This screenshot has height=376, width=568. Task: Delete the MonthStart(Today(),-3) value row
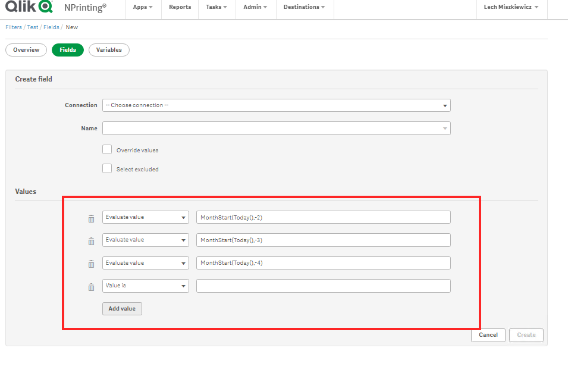tap(91, 242)
